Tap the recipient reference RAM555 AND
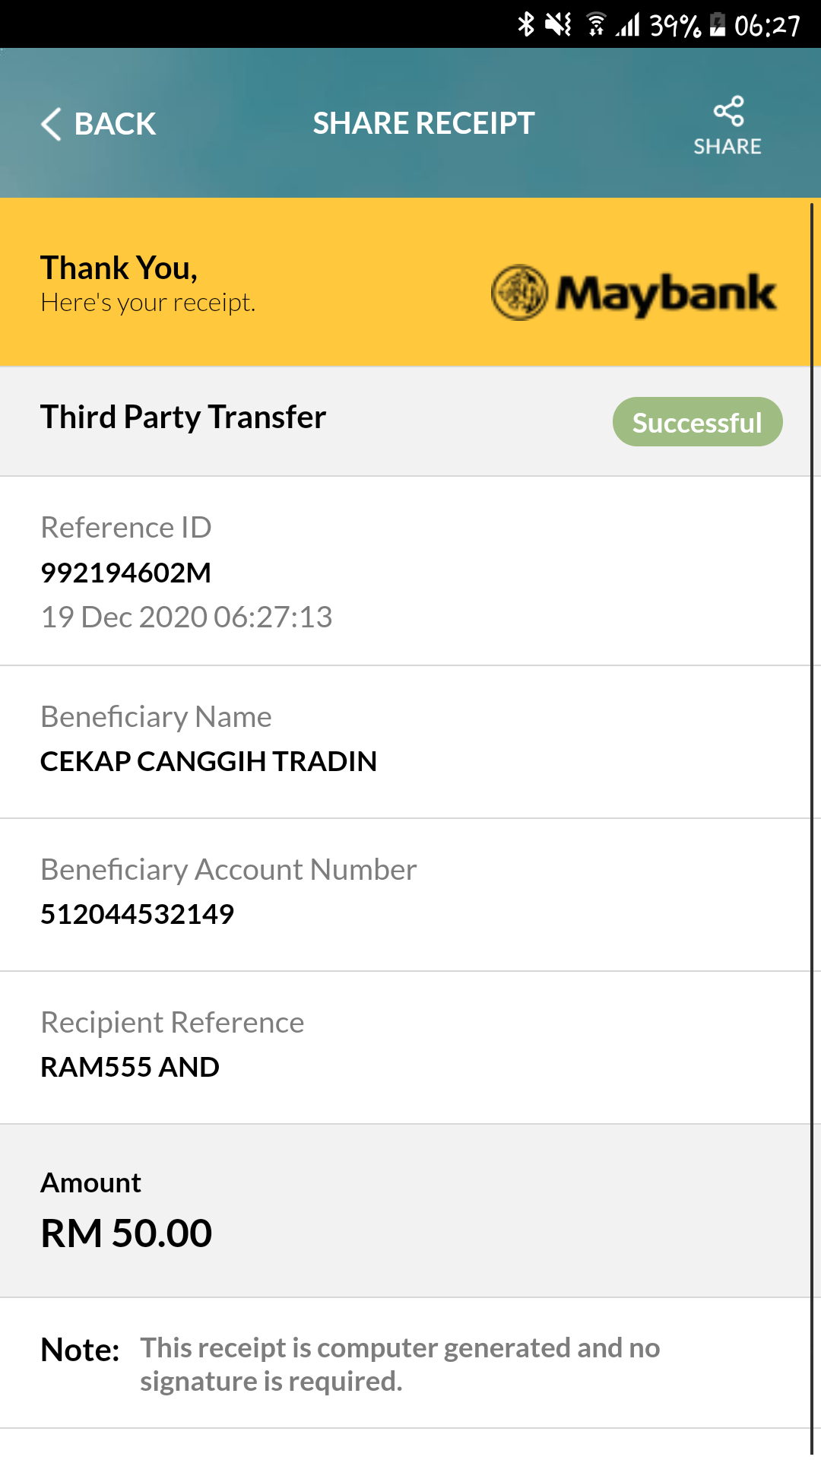Viewport: 821px width, 1460px height. [130, 1067]
